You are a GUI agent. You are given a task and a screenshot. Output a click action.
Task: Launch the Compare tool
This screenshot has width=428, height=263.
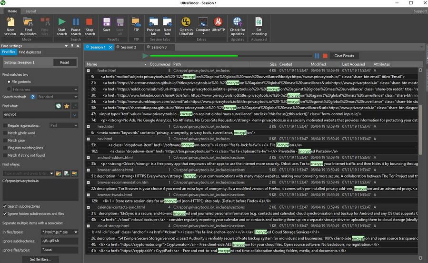pyautogui.click(x=203, y=26)
